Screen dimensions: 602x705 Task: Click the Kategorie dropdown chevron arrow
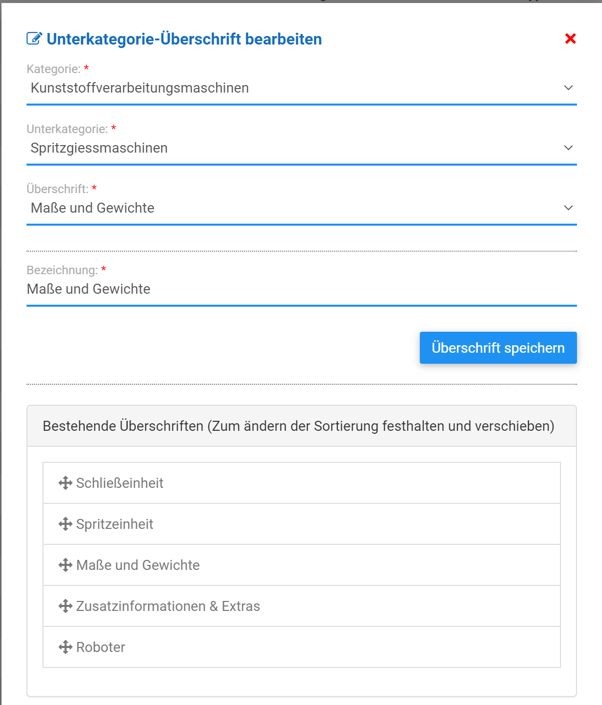pos(568,88)
